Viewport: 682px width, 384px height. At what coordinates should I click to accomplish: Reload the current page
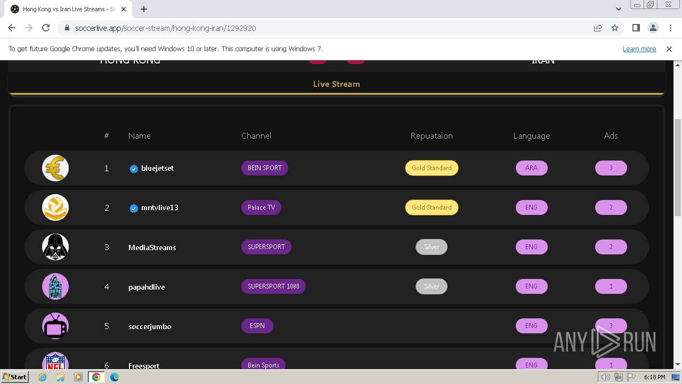46,28
